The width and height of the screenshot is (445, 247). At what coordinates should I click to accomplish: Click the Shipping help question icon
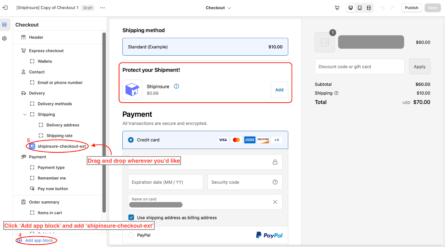click(336, 93)
